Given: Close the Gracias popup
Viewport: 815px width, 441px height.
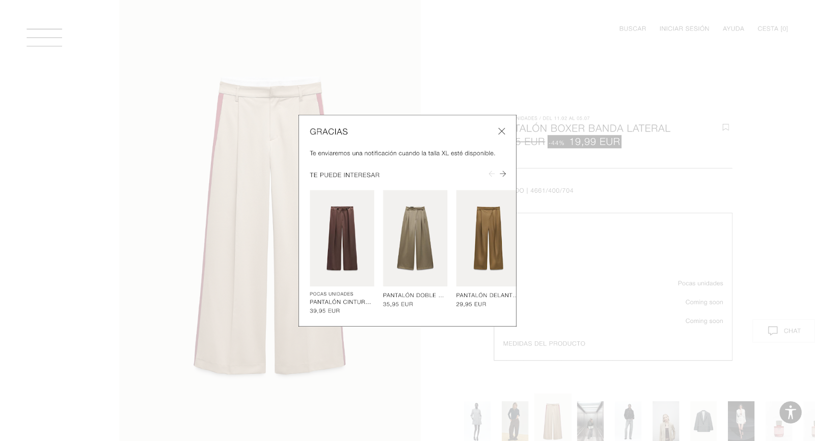Looking at the screenshot, I should pos(502,131).
